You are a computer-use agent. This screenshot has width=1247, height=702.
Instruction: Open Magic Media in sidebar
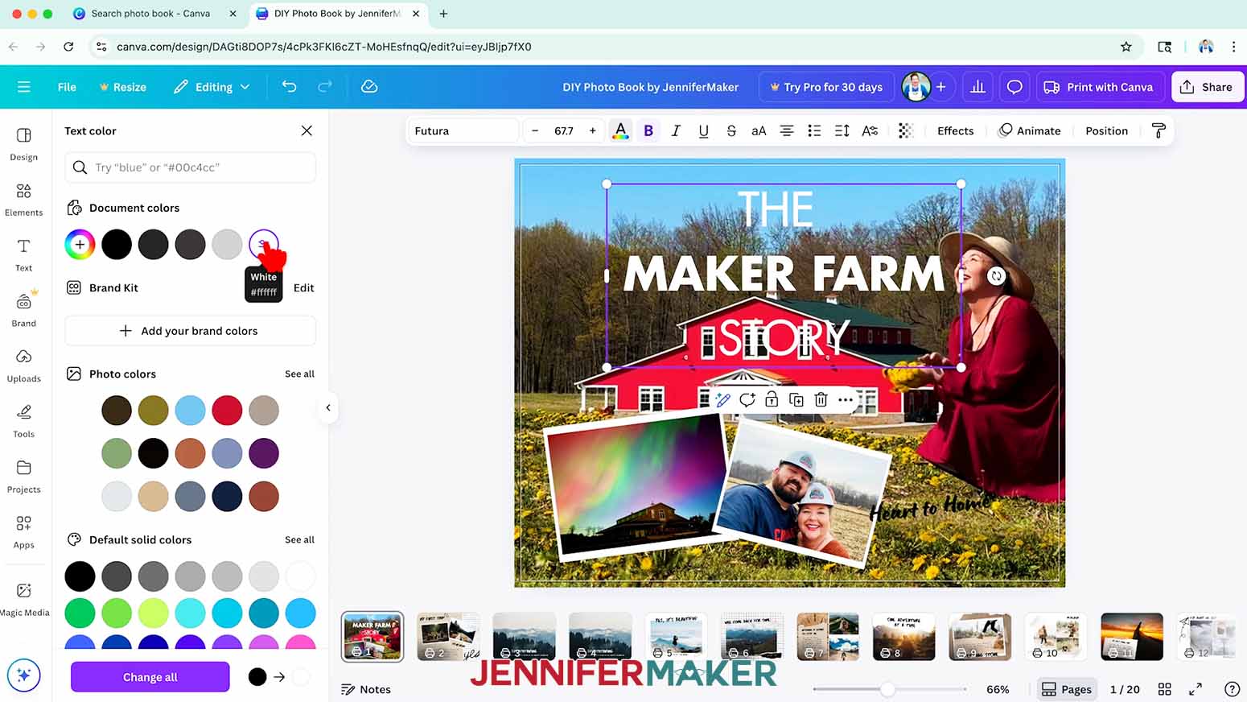tap(24, 600)
